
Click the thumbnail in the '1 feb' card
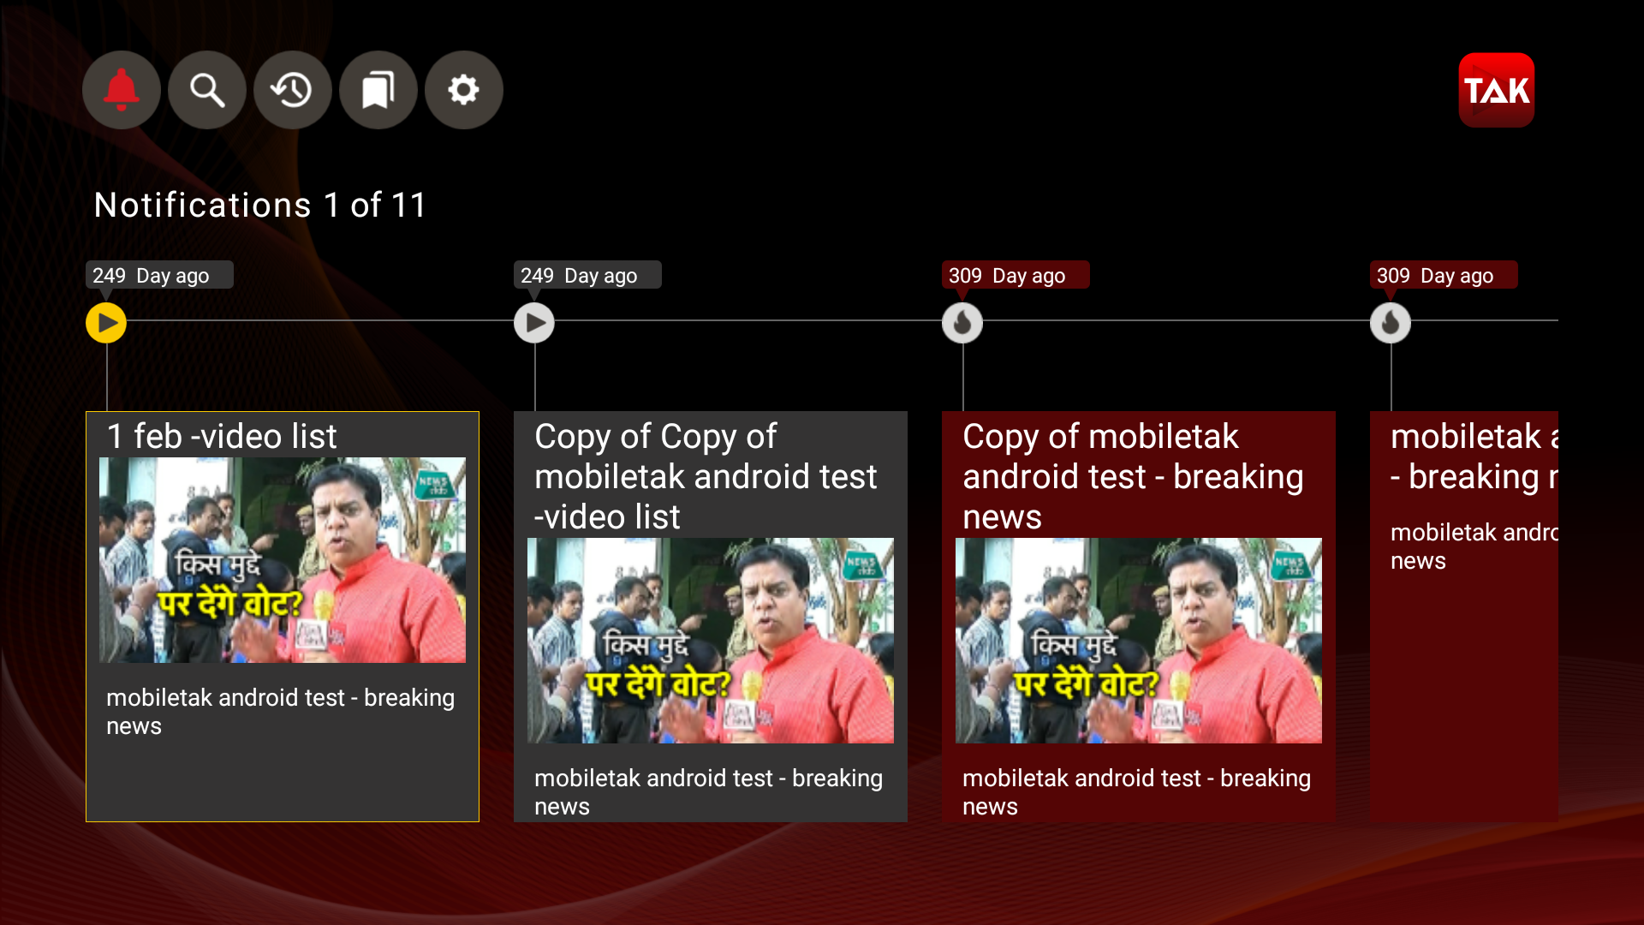(282, 560)
